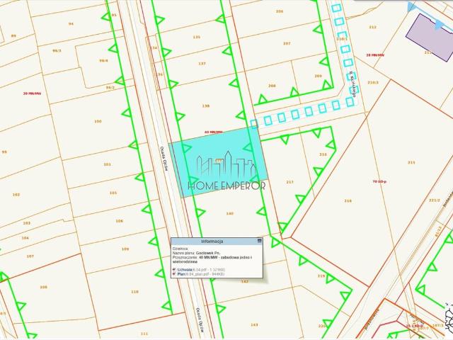Click parcel label 140
The width and height of the screenshot is (453, 340).
229,214
